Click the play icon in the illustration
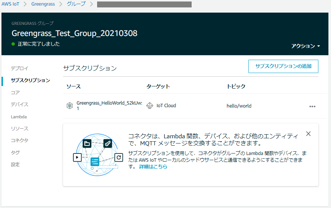 point(77,157)
